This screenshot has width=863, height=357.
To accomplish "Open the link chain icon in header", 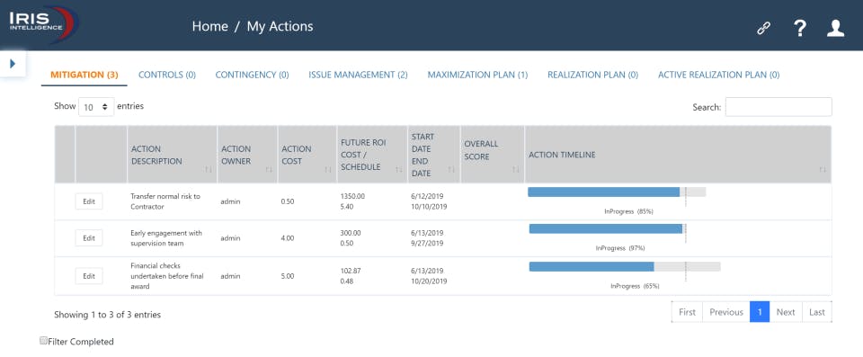I will click(763, 28).
